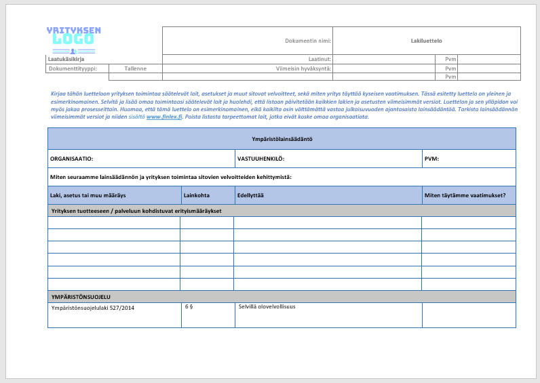Select the 'Laatukäsikirja' text

66,59
